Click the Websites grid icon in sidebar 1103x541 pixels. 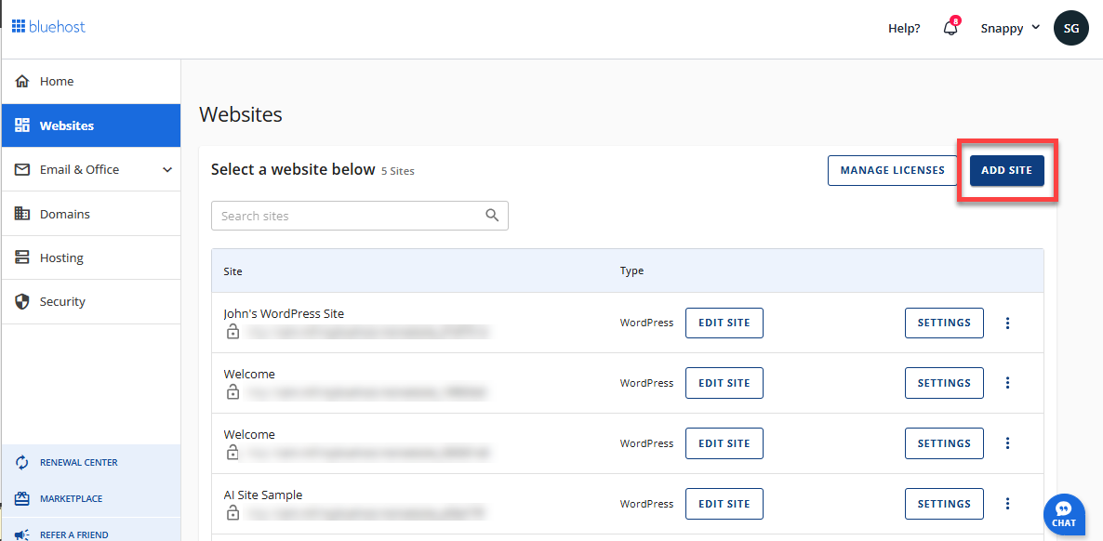[21, 125]
